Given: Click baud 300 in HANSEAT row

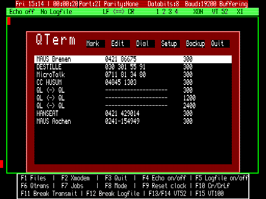Looking at the screenshot, I should 188,113.
